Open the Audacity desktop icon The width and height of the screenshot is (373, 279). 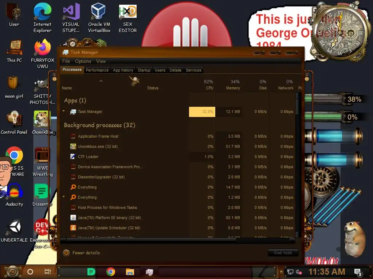tap(14, 195)
